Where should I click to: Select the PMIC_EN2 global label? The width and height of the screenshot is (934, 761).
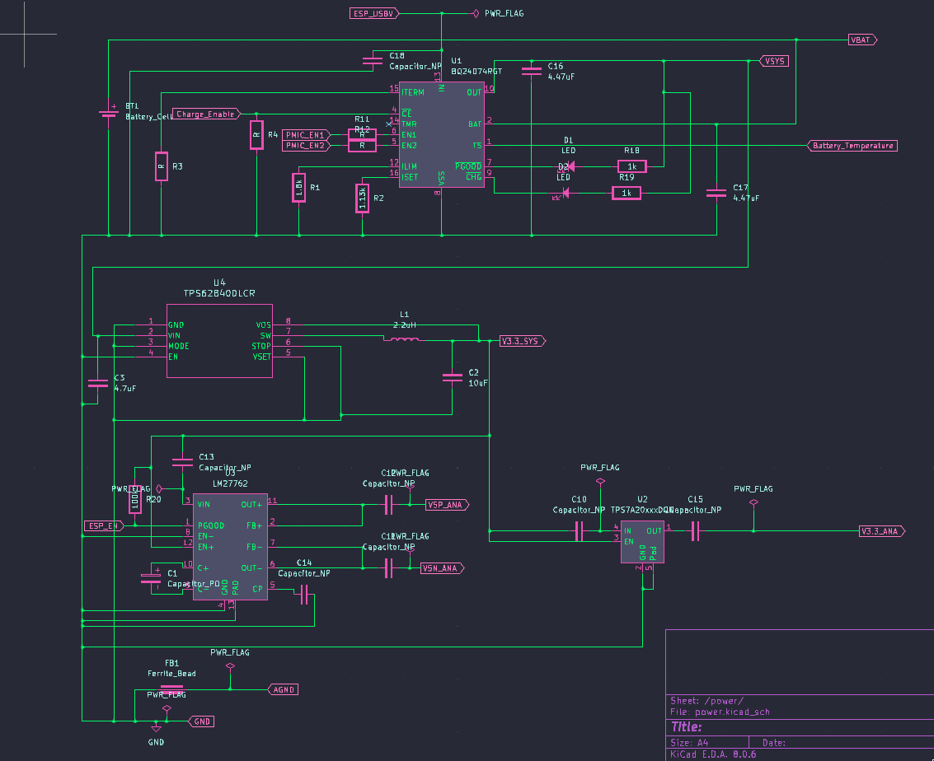[x=306, y=145]
